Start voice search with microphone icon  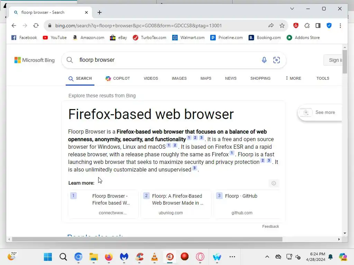264,60
